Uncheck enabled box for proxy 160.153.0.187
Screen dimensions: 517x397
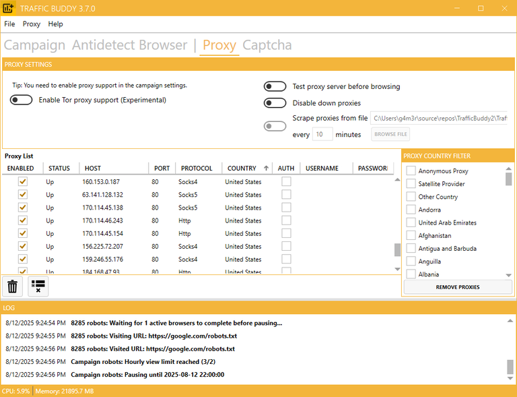pos(23,182)
